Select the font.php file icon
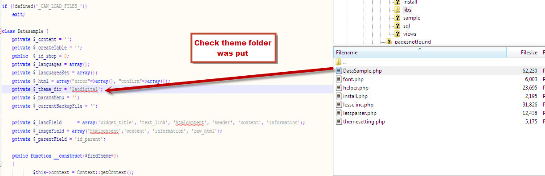This screenshot has width=545, height=176. [339, 79]
